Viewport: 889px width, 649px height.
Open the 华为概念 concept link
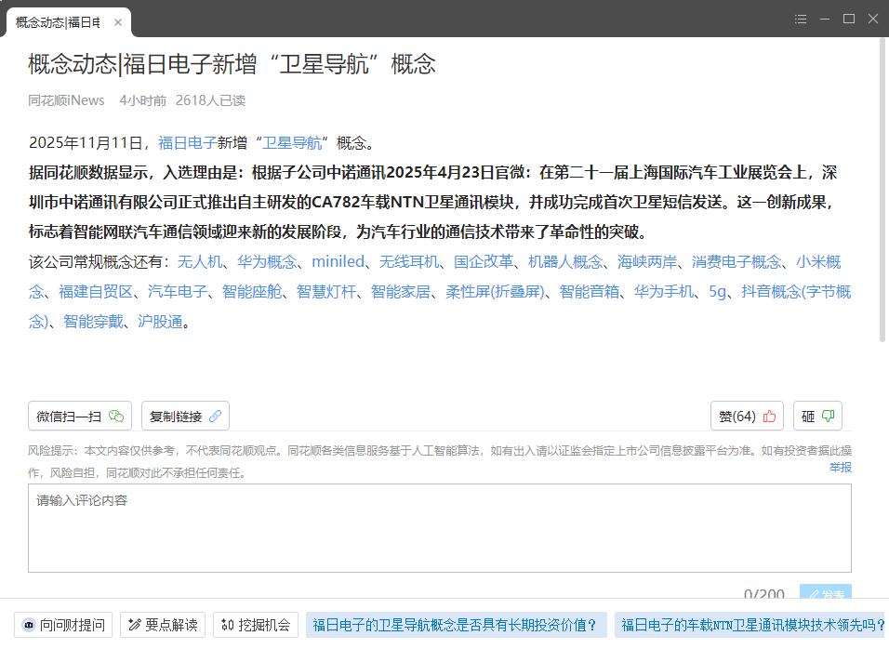267,262
